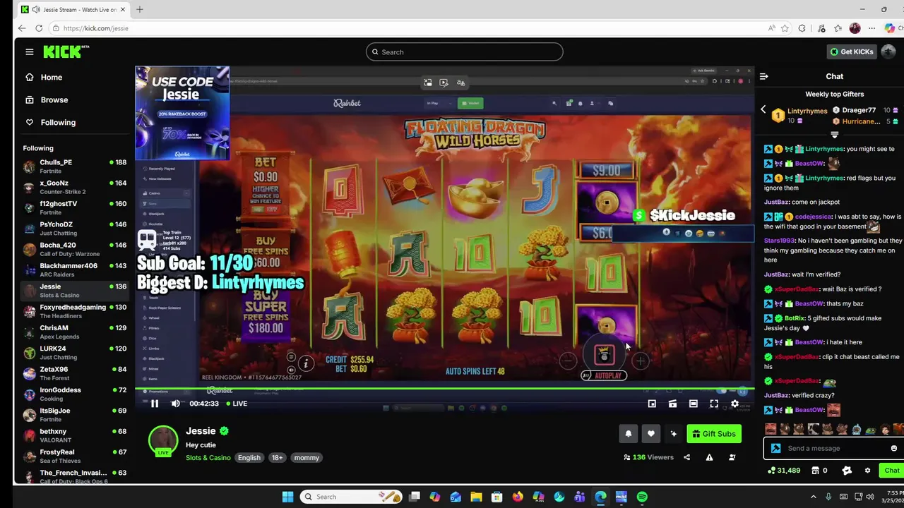904x508 pixels.
Task: Enter fullscreen mode
Action: [x=714, y=404]
